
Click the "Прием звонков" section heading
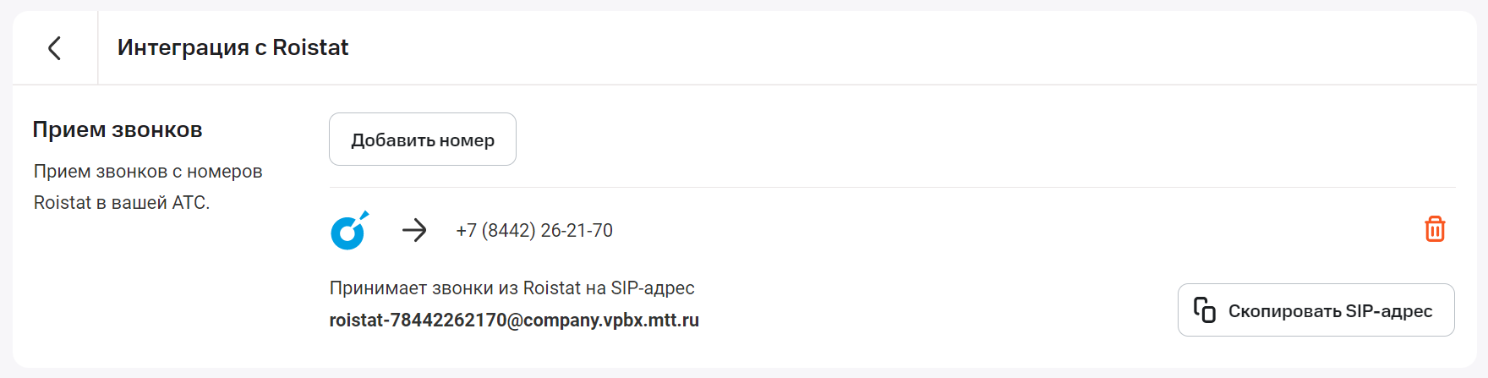pos(118,129)
